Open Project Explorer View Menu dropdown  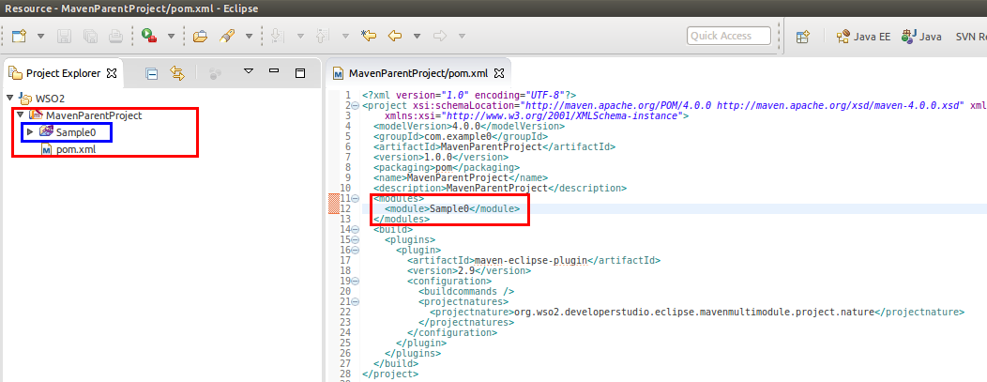pos(249,72)
